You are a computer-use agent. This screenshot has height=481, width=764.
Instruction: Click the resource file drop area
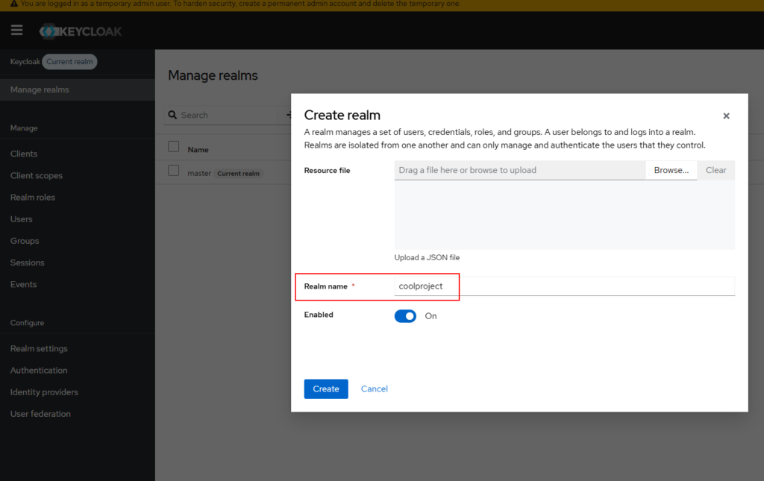coord(565,215)
